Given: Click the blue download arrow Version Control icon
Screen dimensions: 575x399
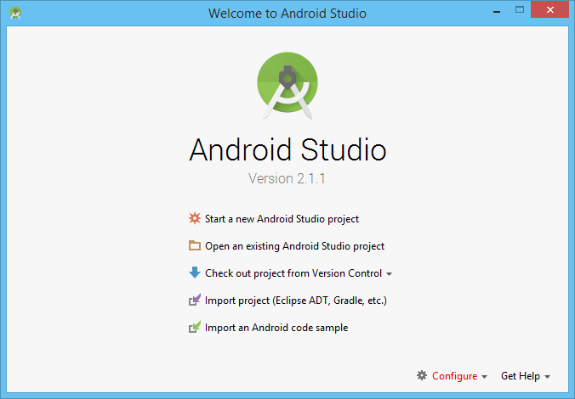Looking at the screenshot, I should [x=194, y=273].
